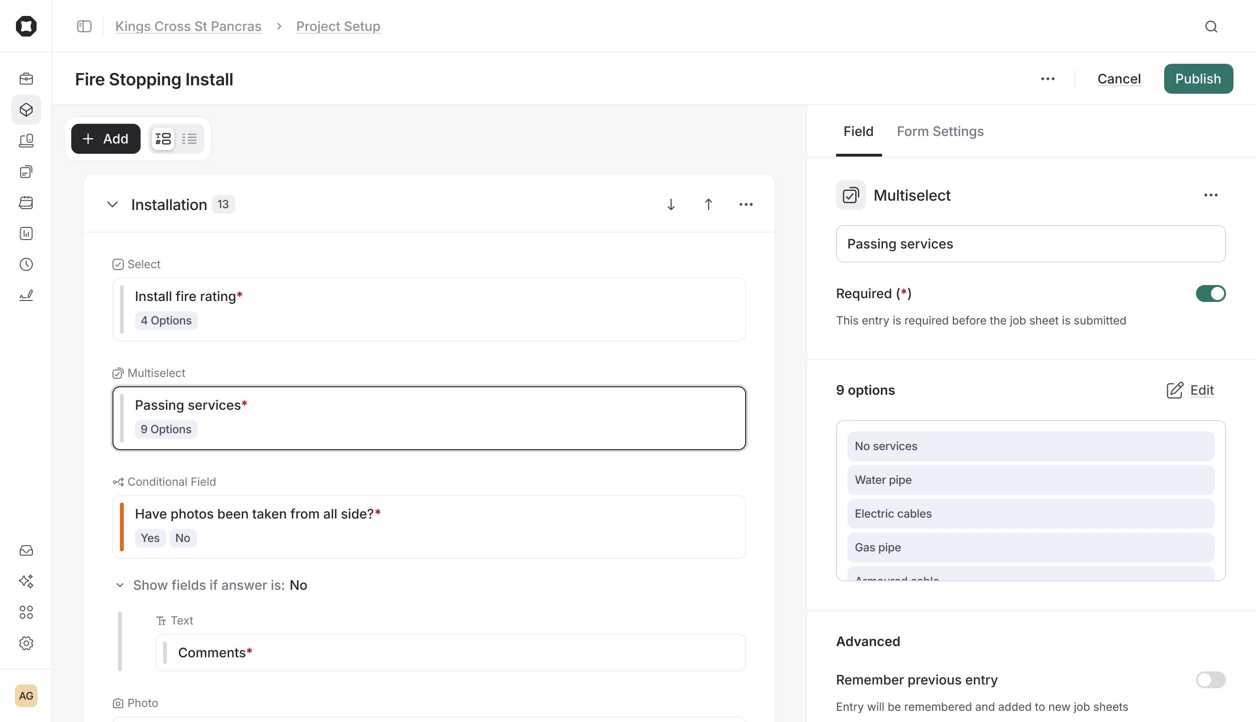Switch to the Form Settings tab
1256x722 pixels.
[940, 131]
